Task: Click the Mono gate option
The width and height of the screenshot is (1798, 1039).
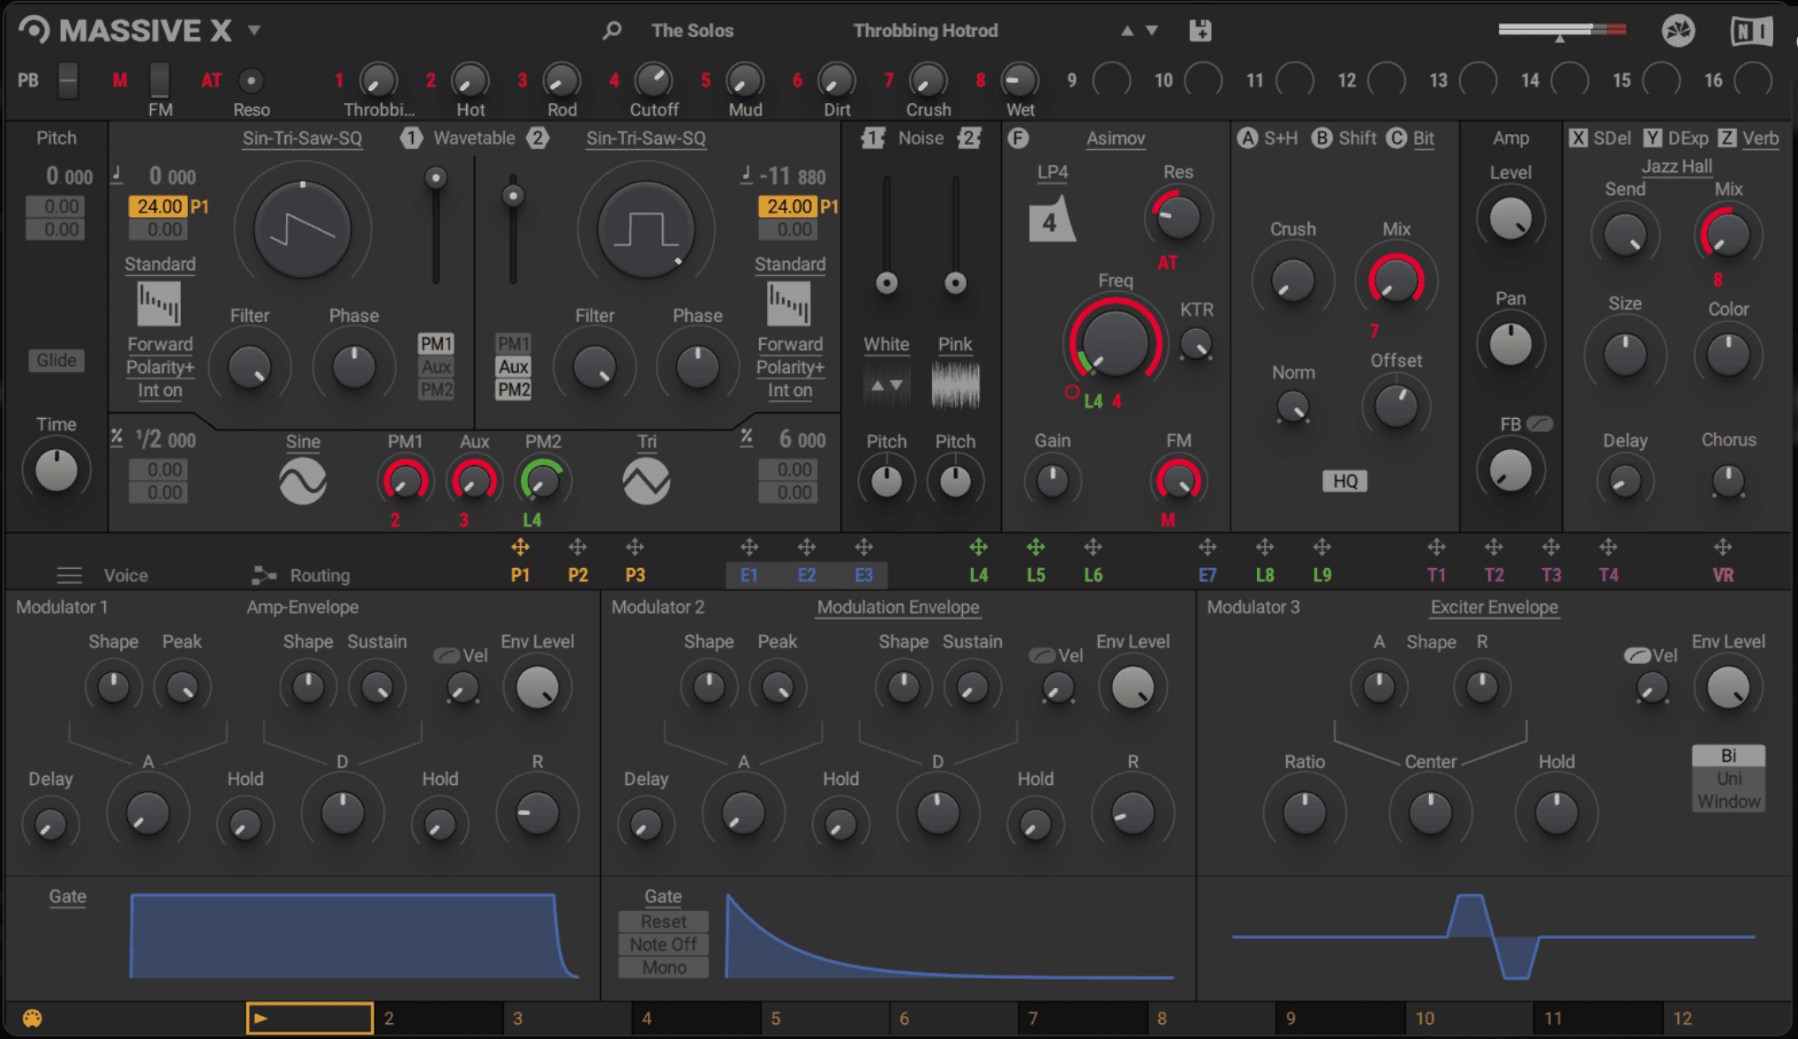Action: coord(664,968)
